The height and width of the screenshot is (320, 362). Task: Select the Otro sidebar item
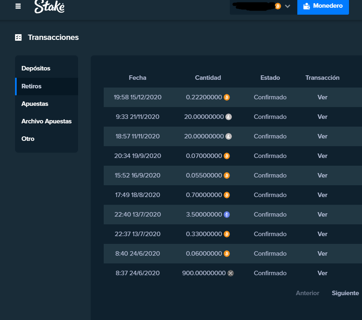(x=28, y=139)
